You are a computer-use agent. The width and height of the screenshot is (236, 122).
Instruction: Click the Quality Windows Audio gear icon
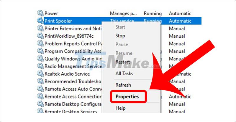pyautogui.click(x=40, y=59)
